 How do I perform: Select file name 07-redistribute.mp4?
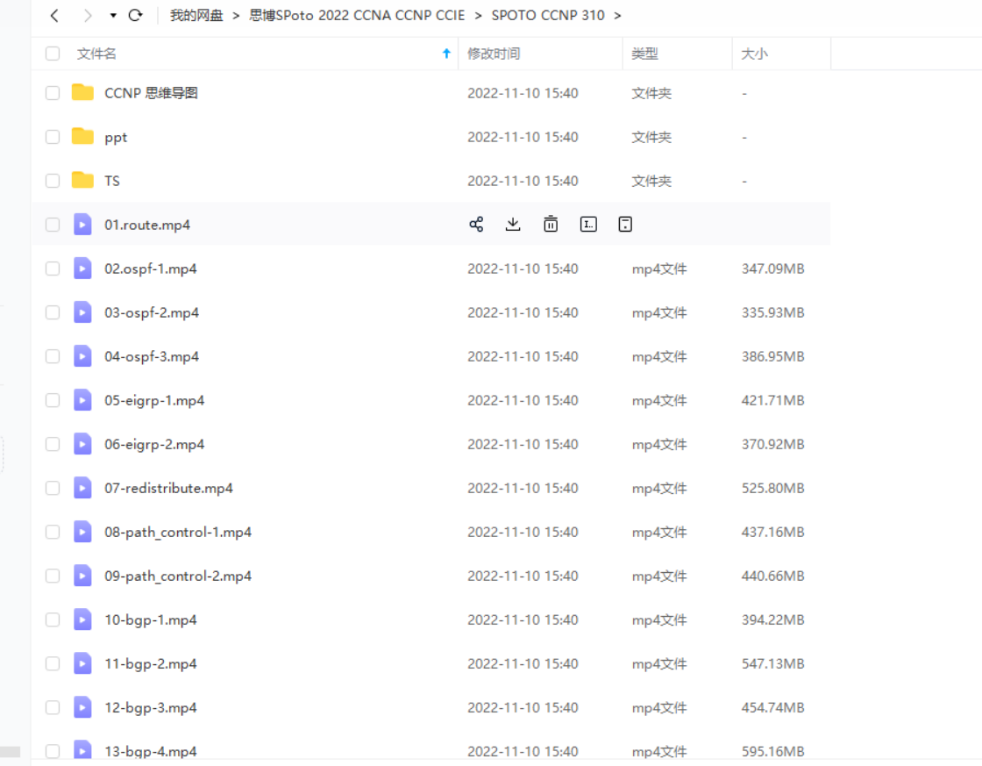click(x=168, y=489)
